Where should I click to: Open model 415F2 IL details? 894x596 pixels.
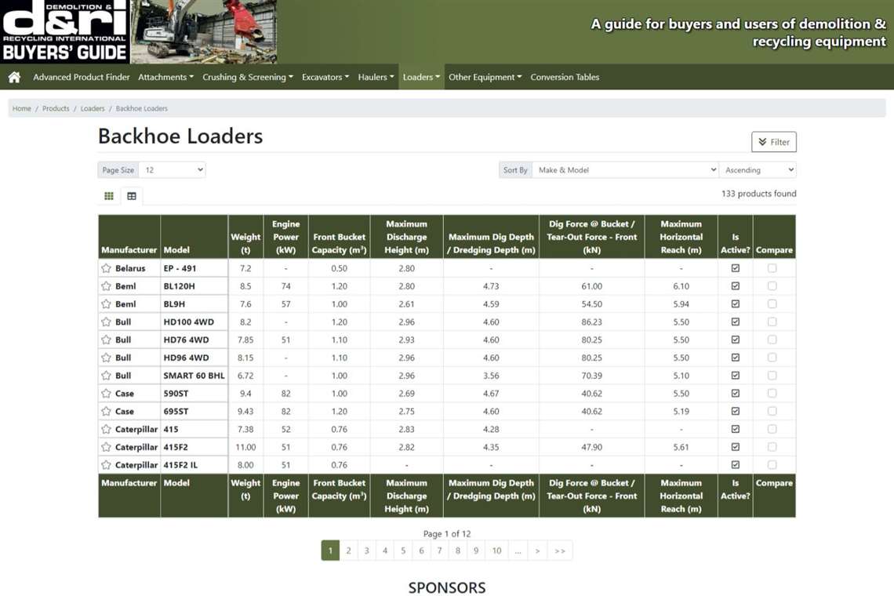click(x=180, y=465)
